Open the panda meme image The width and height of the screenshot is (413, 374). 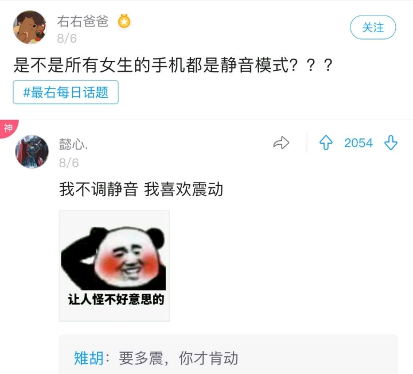(x=114, y=266)
